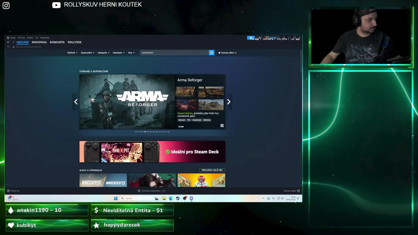Expand the Kategorie dropdown
418x235 pixels.
(104, 53)
